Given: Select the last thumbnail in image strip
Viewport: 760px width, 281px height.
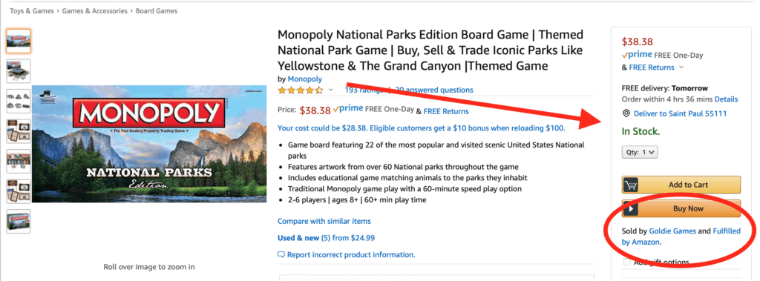Looking at the screenshot, I should pos(19,222).
